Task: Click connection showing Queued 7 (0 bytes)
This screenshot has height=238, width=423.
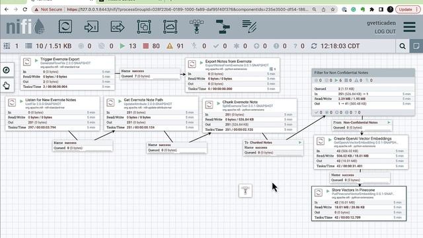Action: (150, 73)
